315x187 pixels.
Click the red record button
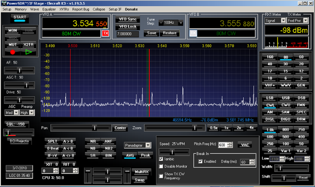(12, 52)
